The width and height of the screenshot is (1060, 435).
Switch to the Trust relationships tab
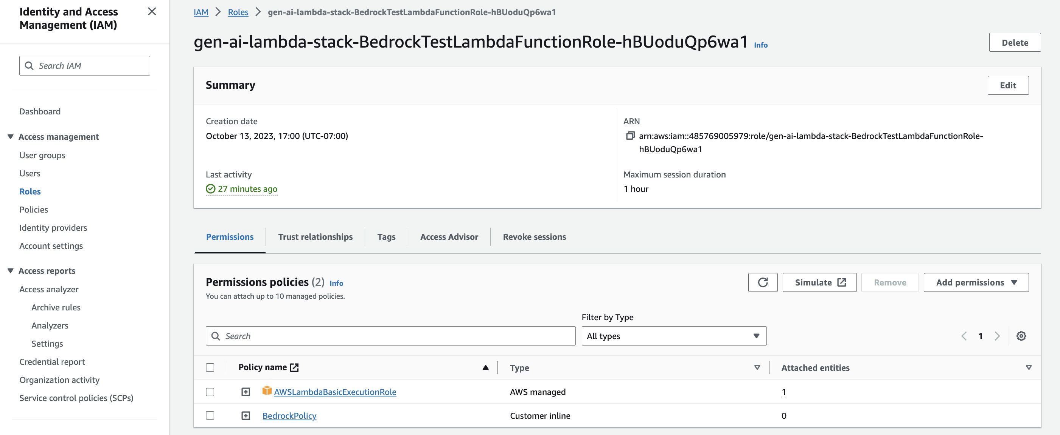pos(315,237)
